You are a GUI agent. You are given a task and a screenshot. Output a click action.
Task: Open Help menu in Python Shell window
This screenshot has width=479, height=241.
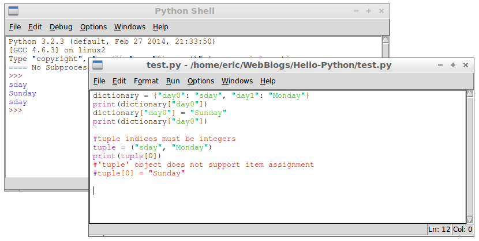pos(160,27)
